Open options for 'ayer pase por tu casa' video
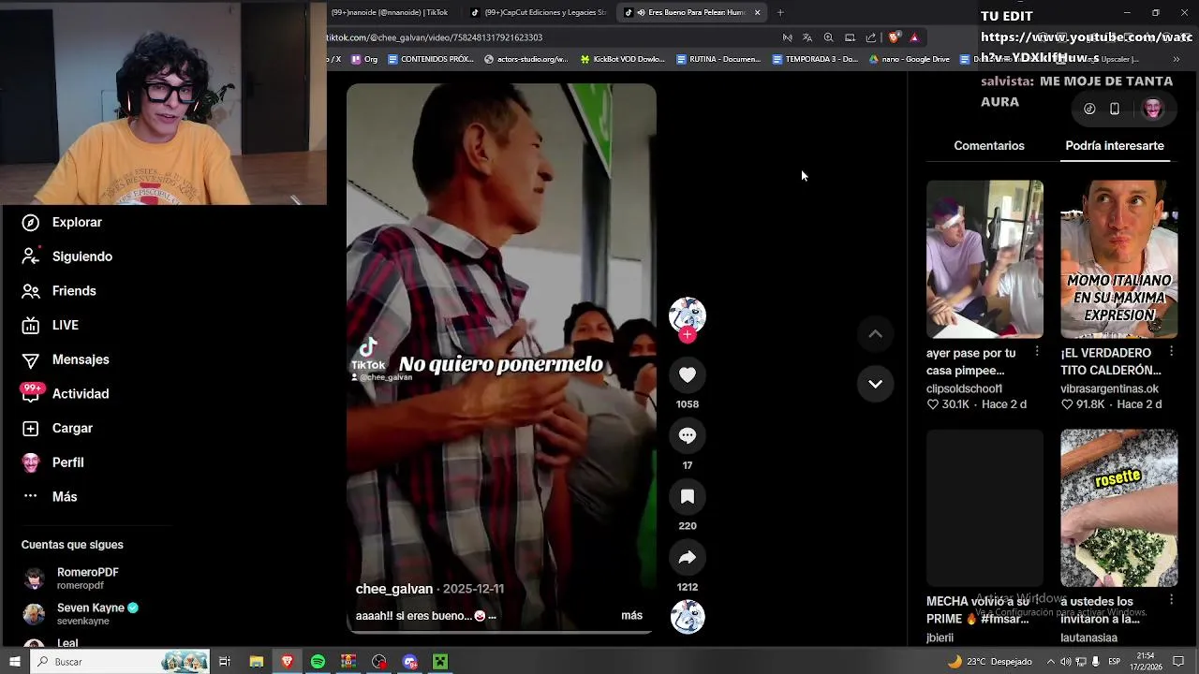This screenshot has height=674, width=1199. [1036, 352]
